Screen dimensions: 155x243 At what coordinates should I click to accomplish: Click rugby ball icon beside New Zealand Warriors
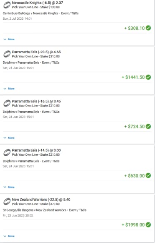7,201
